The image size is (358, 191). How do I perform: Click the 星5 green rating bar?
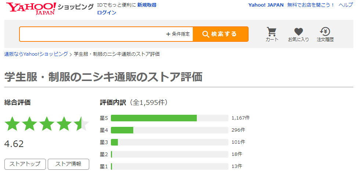(153, 118)
